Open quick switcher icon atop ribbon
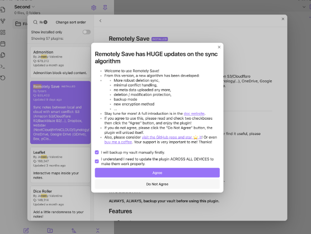Screen dimensions: 311x234 tap(3, 9)
